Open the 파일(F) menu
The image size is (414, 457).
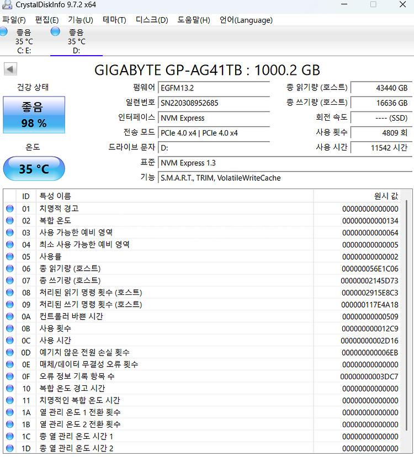coord(14,20)
